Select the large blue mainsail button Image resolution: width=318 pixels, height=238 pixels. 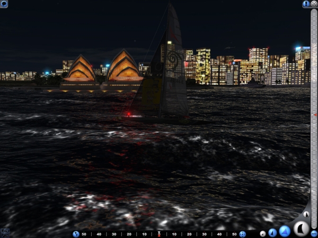point(285,231)
